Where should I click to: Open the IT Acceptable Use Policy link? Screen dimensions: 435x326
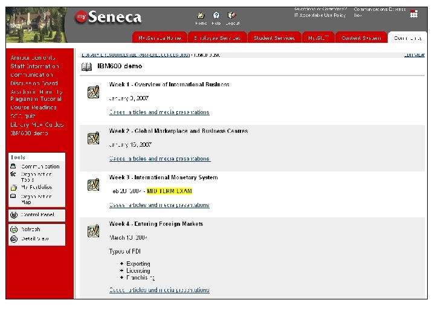point(320,15)
